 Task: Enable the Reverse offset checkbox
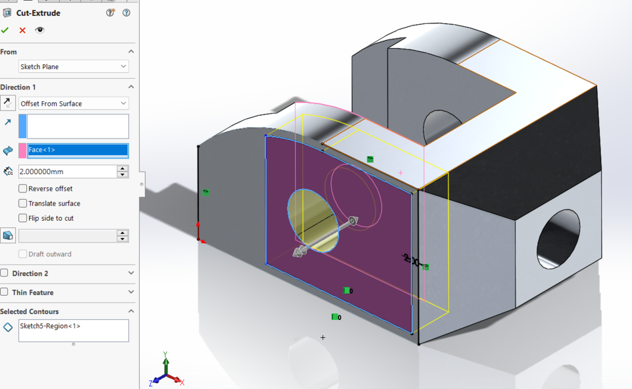(23, 189)
